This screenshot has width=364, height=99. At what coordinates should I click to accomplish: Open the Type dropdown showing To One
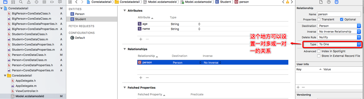(x=339, y=44)
